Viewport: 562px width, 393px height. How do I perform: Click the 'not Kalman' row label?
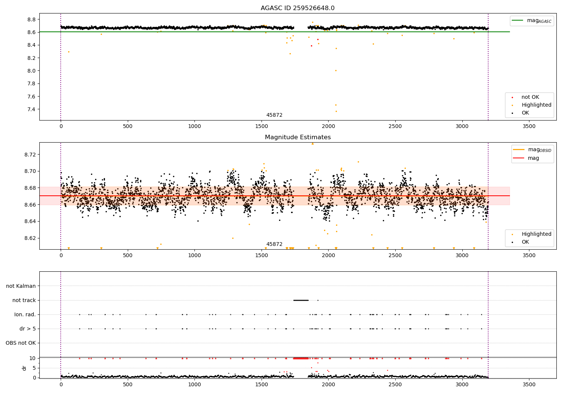point(21,286)
